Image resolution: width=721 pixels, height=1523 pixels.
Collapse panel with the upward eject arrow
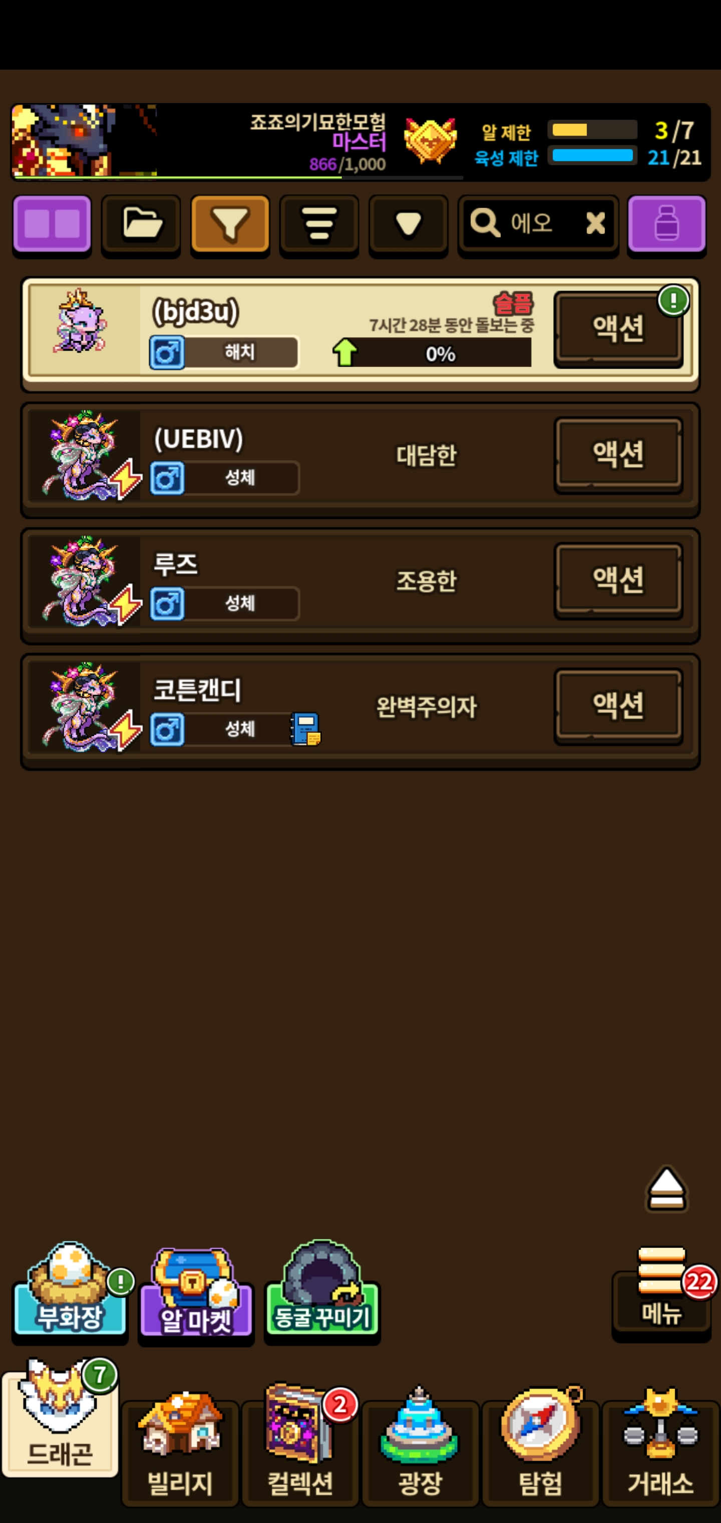tap(666, 1189)
